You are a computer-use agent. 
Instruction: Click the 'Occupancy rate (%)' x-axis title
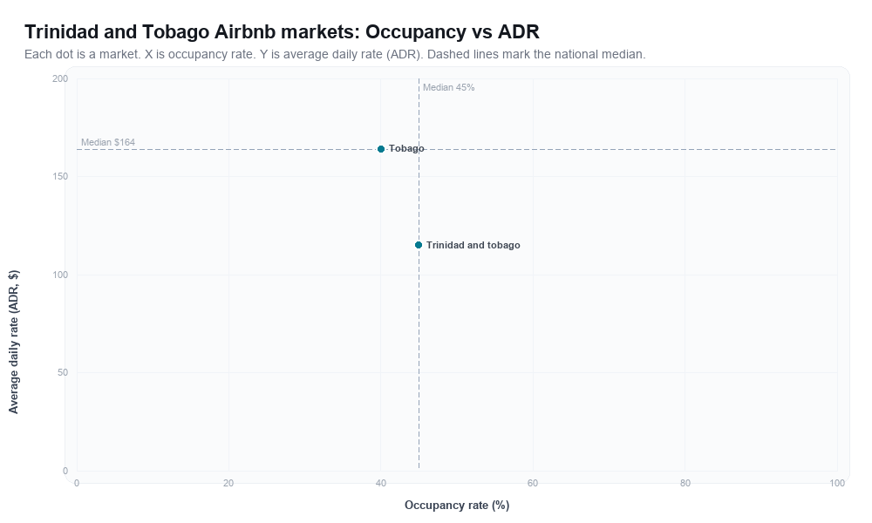point(457,506)
